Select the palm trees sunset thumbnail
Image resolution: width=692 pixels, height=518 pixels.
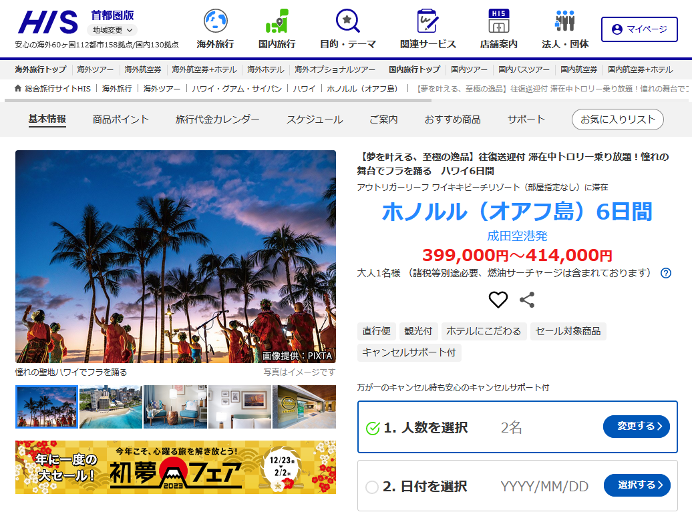coord(47,407)
